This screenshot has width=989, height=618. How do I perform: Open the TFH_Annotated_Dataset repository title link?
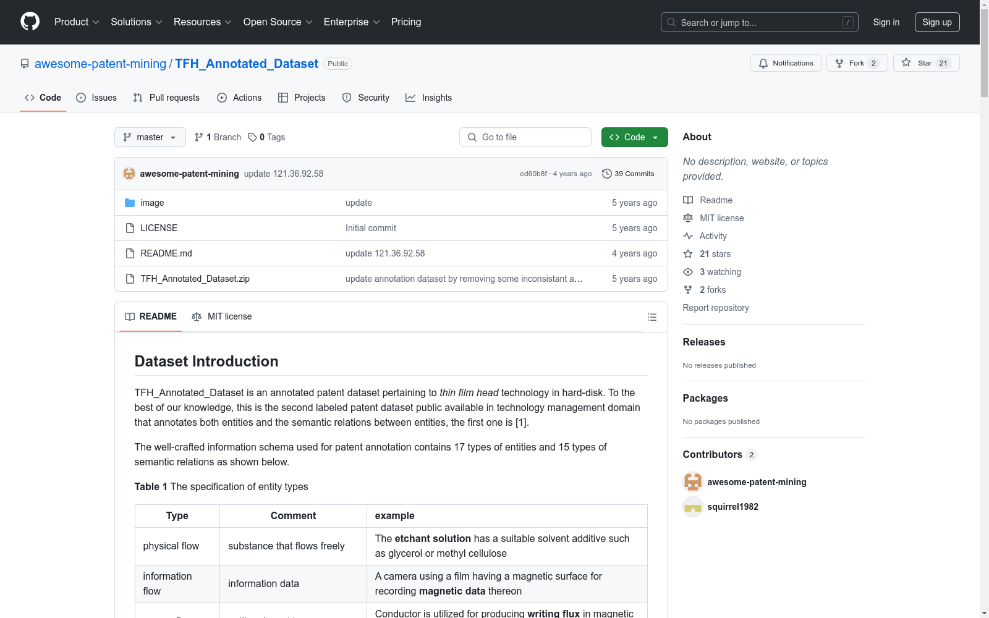pos(247,64)
